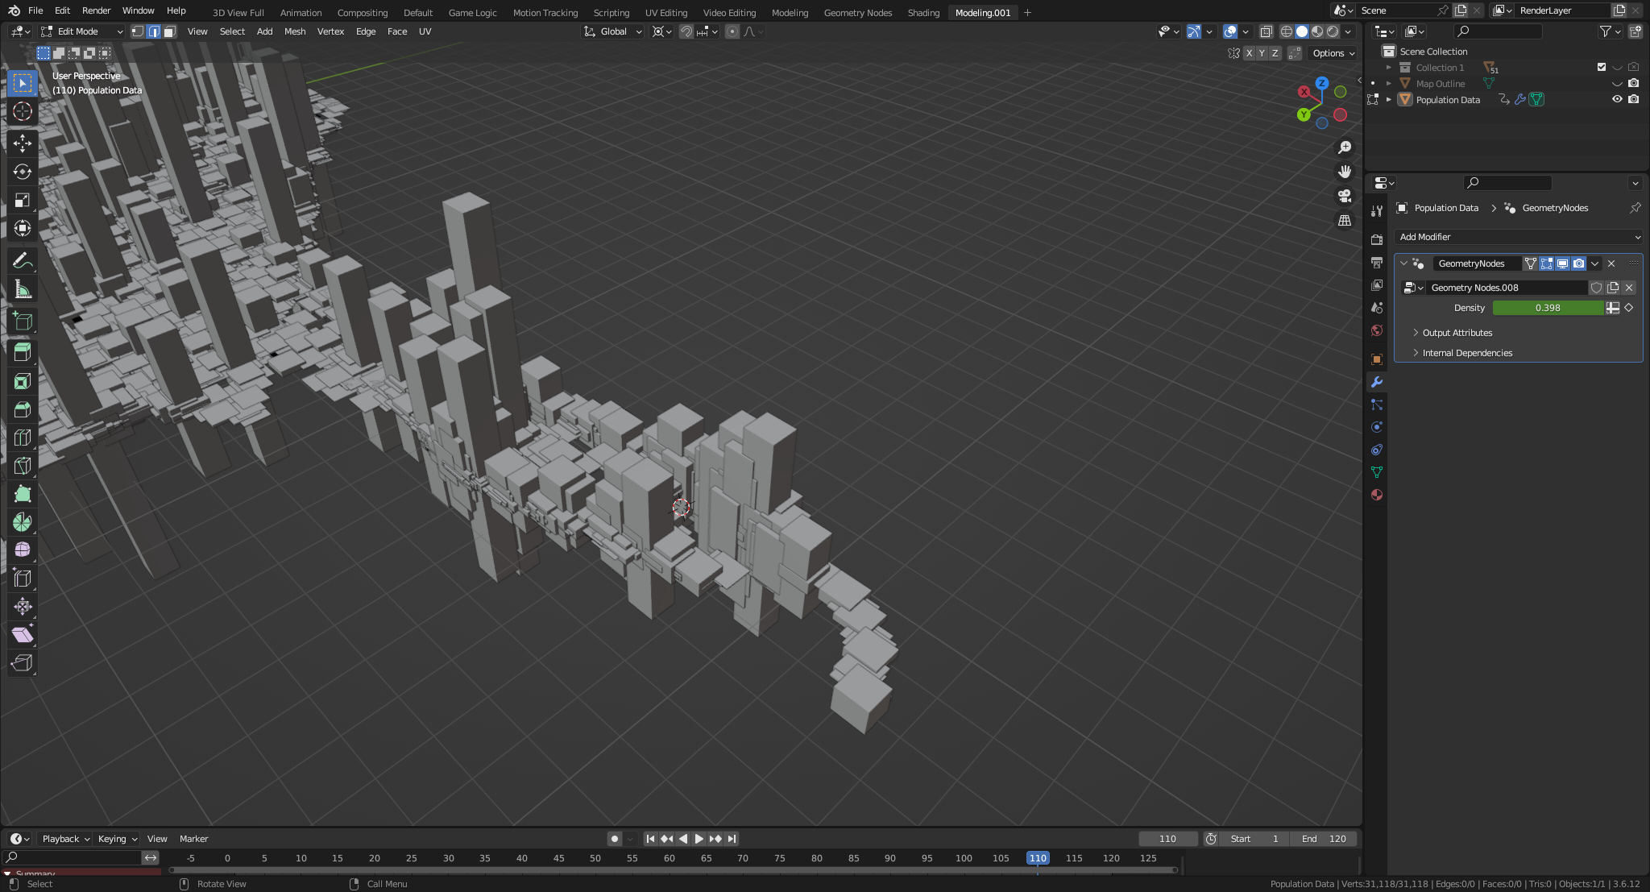
Task: Activate the Spin tool
Action: [23, 522]
